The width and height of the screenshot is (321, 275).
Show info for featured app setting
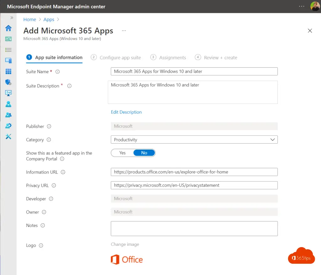[x=62, y=159]
